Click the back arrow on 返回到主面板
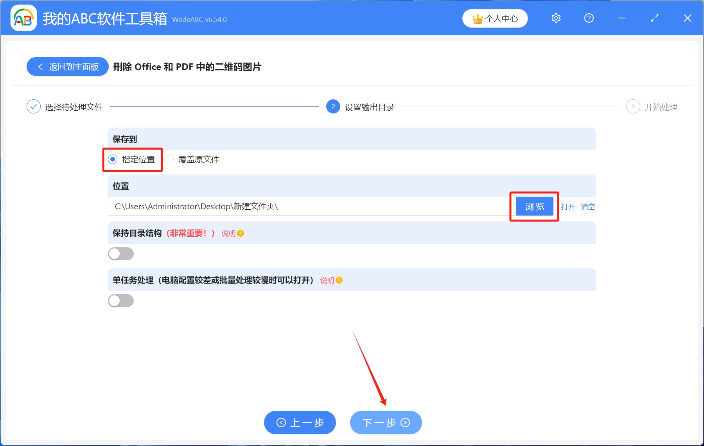This screenshot has height=446, width=704. 40,67
